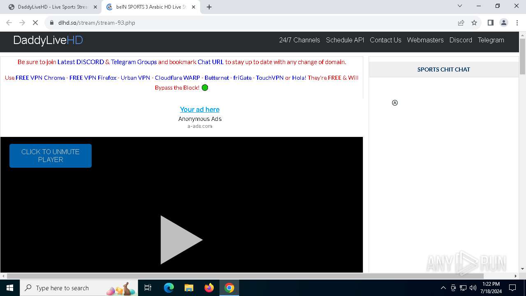Open 24/7 Channels menu item
The image size is (526, 296).
tap(300, 40)
